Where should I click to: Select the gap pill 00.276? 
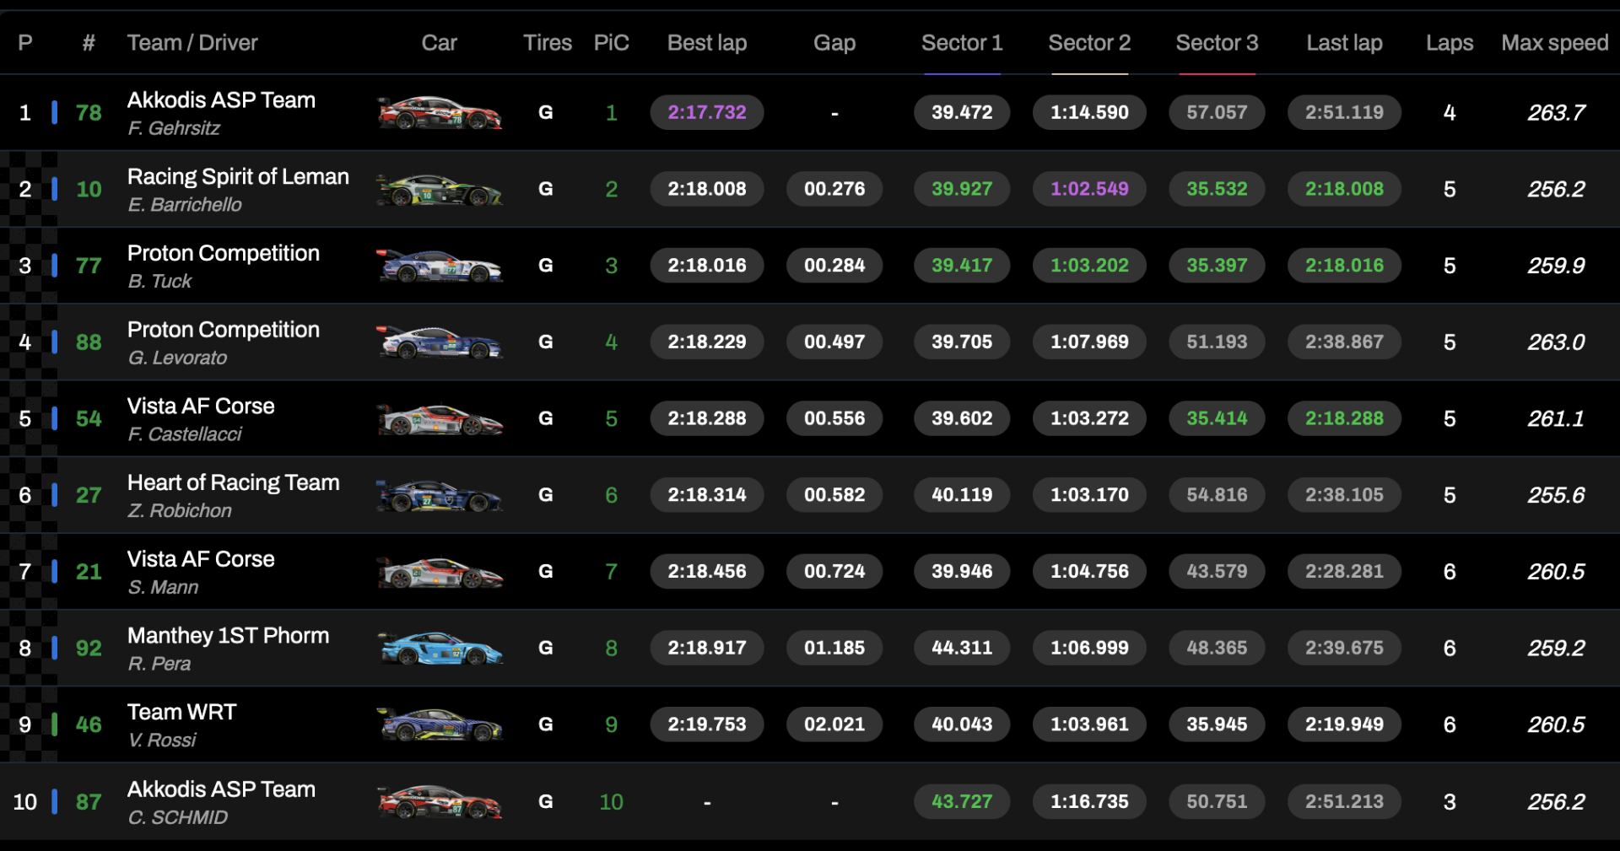pyautogui.click(x=834, y=189)
